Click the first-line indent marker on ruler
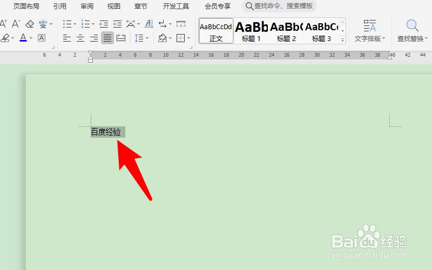 pos(90,53)
